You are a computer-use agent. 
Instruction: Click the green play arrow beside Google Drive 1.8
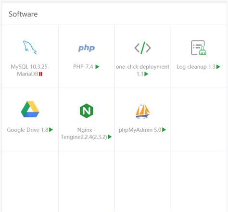click(51, 130)
